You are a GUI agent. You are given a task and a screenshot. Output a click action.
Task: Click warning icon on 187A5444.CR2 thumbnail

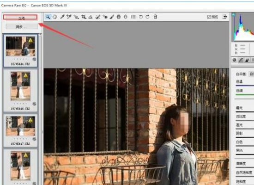[30, 40]
